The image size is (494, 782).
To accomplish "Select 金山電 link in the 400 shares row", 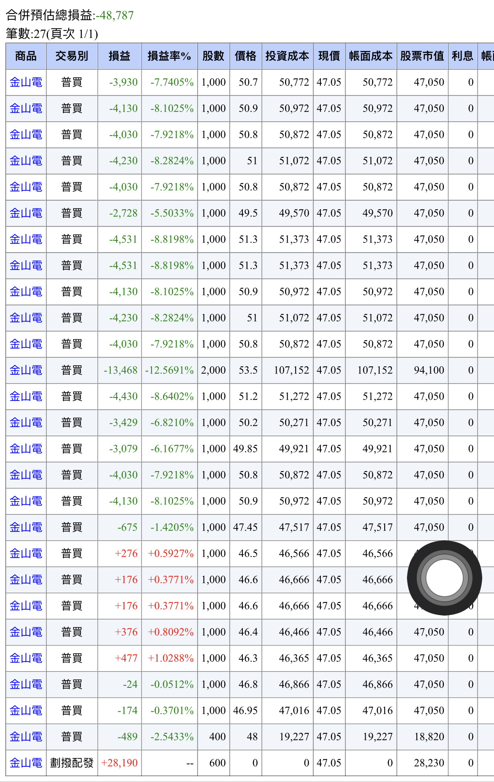I will [26, 737].
